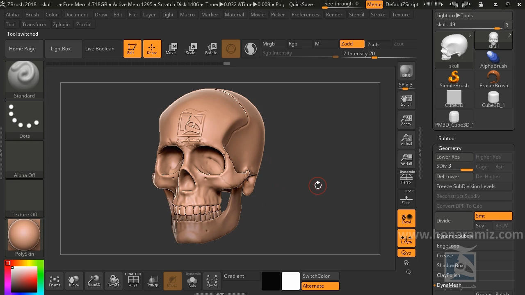Toggle PolyF line fill display

coord(133,281)
